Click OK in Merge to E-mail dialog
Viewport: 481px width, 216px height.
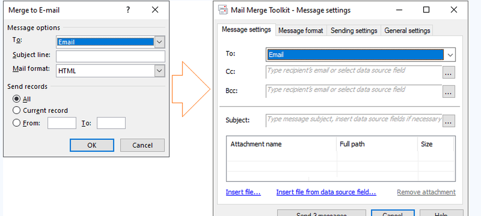click(92, 145)
